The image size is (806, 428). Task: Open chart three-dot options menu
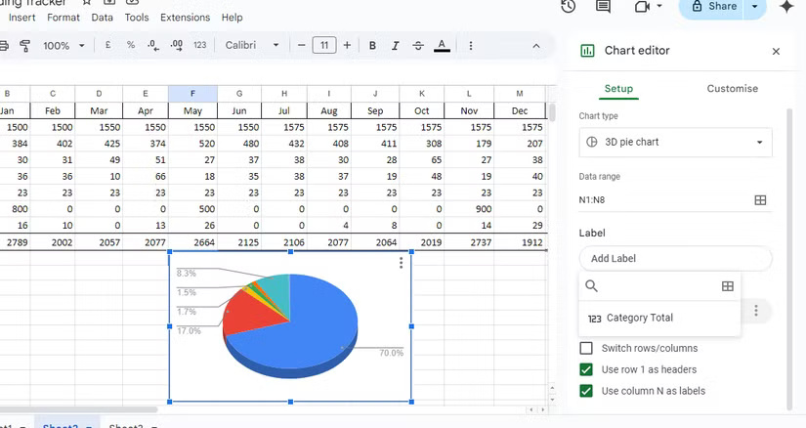[401, 263]
